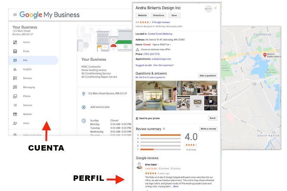Click Add service area field
The width and height of the screenshot is (287, 191).
(x=100, y=107)
